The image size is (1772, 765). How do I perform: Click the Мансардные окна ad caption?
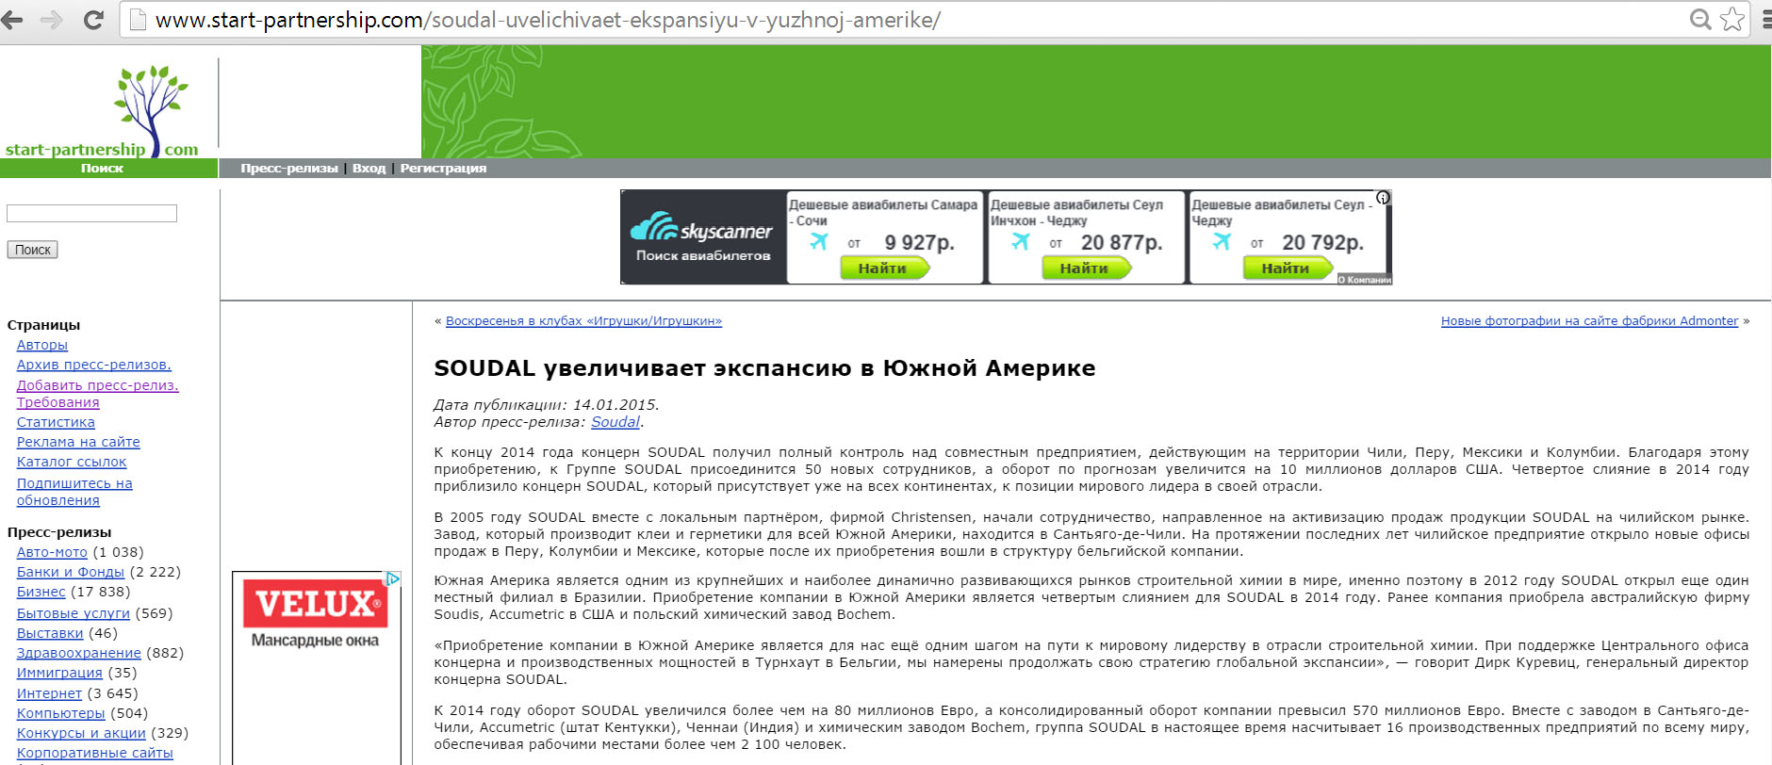pos(315,641)
